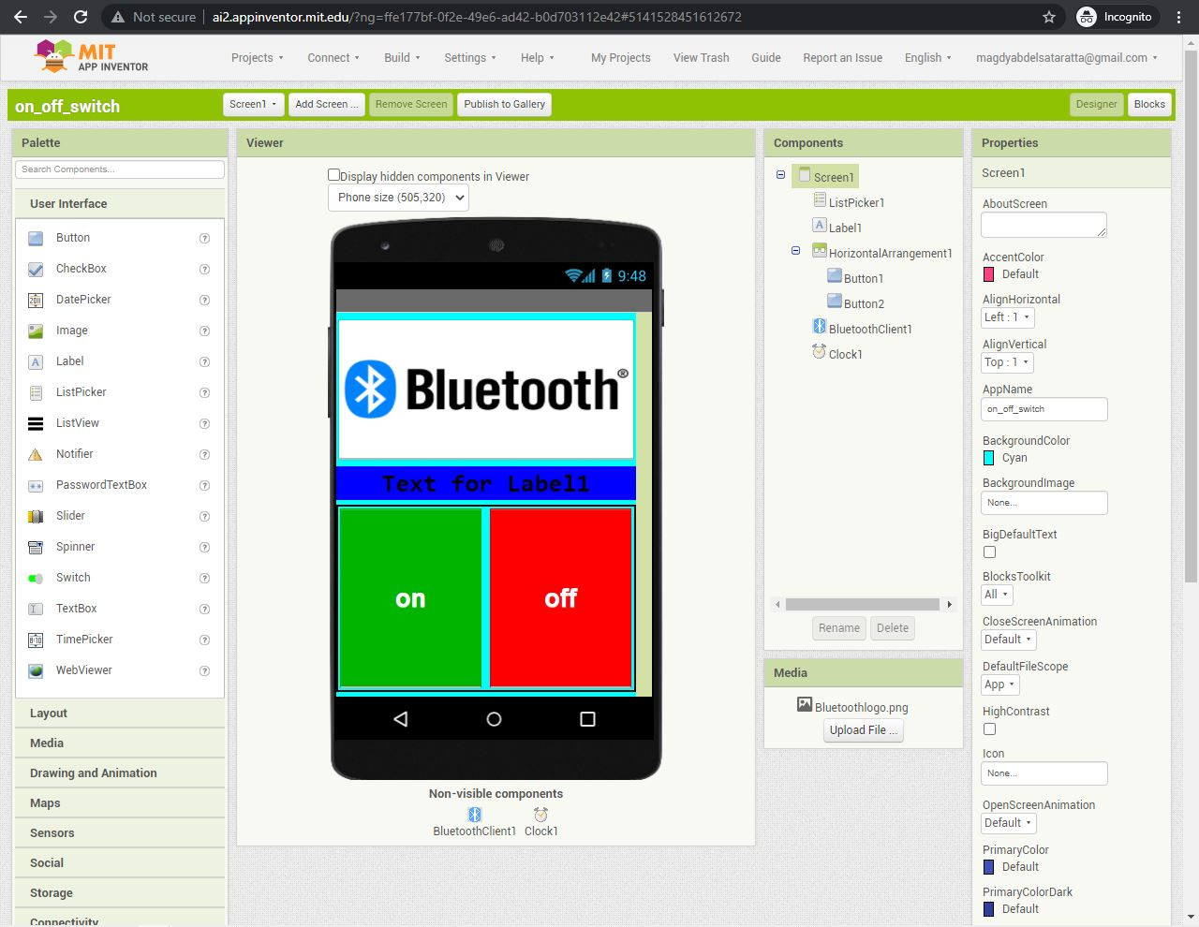
Task: Pick the PrimaryColor swatch
Action: 988,867
